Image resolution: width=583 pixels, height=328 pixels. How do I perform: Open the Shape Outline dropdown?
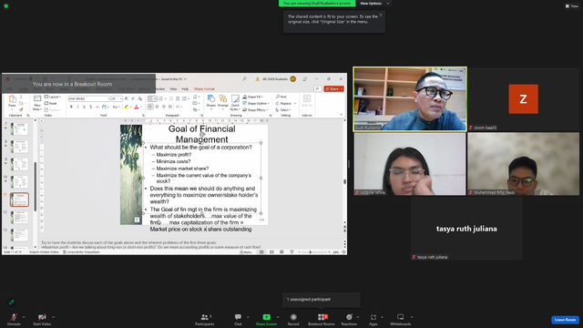coord(255,103)
